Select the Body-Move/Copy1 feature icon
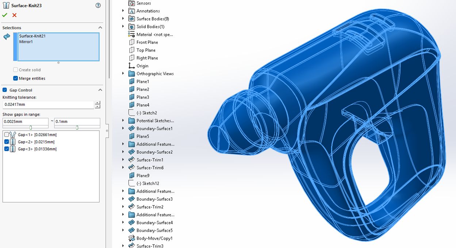This screenshot has height=248, width=456. (x=132, y=238)
